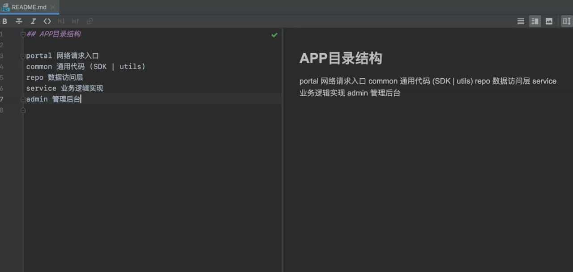Screen dimensions: 573x272
Task: Click line number 5 in the gutter
Action: point(1,77)
